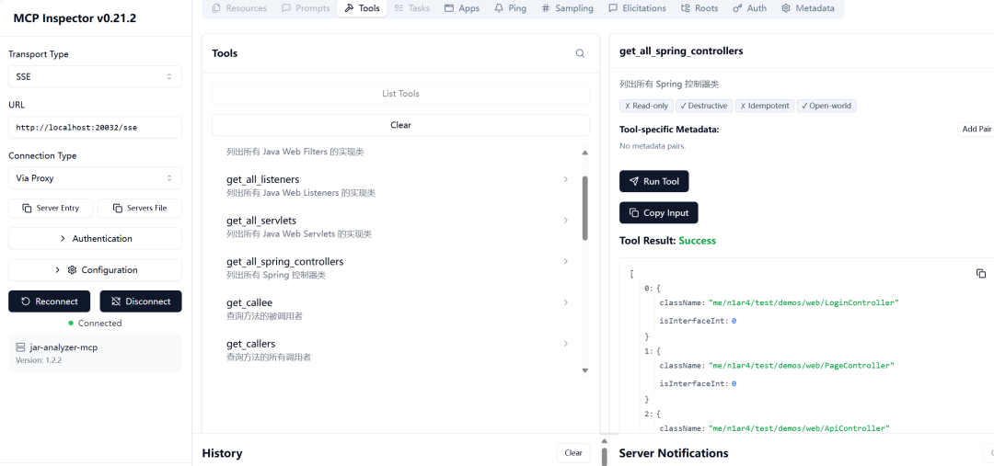
Task: Open the Metadata tab
Action: pos(808,8)
